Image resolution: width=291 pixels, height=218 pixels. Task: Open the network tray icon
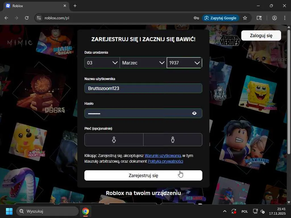click(x=255, y=211)
